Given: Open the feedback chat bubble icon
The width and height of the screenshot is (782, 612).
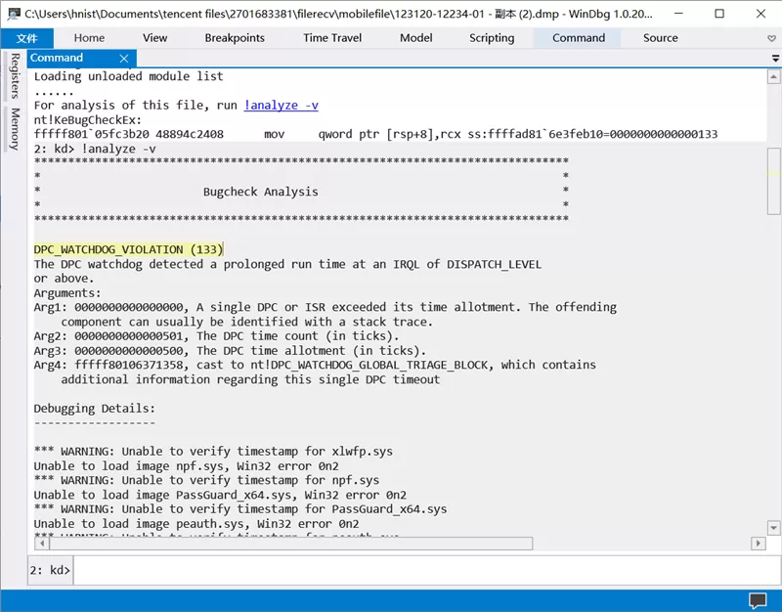Looking at the screenshot, I should point(758,600).
